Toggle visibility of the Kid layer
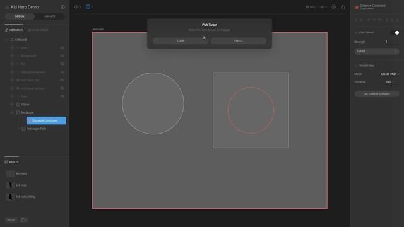The width and height of the screenshot is (404, 227). point(62,64)
